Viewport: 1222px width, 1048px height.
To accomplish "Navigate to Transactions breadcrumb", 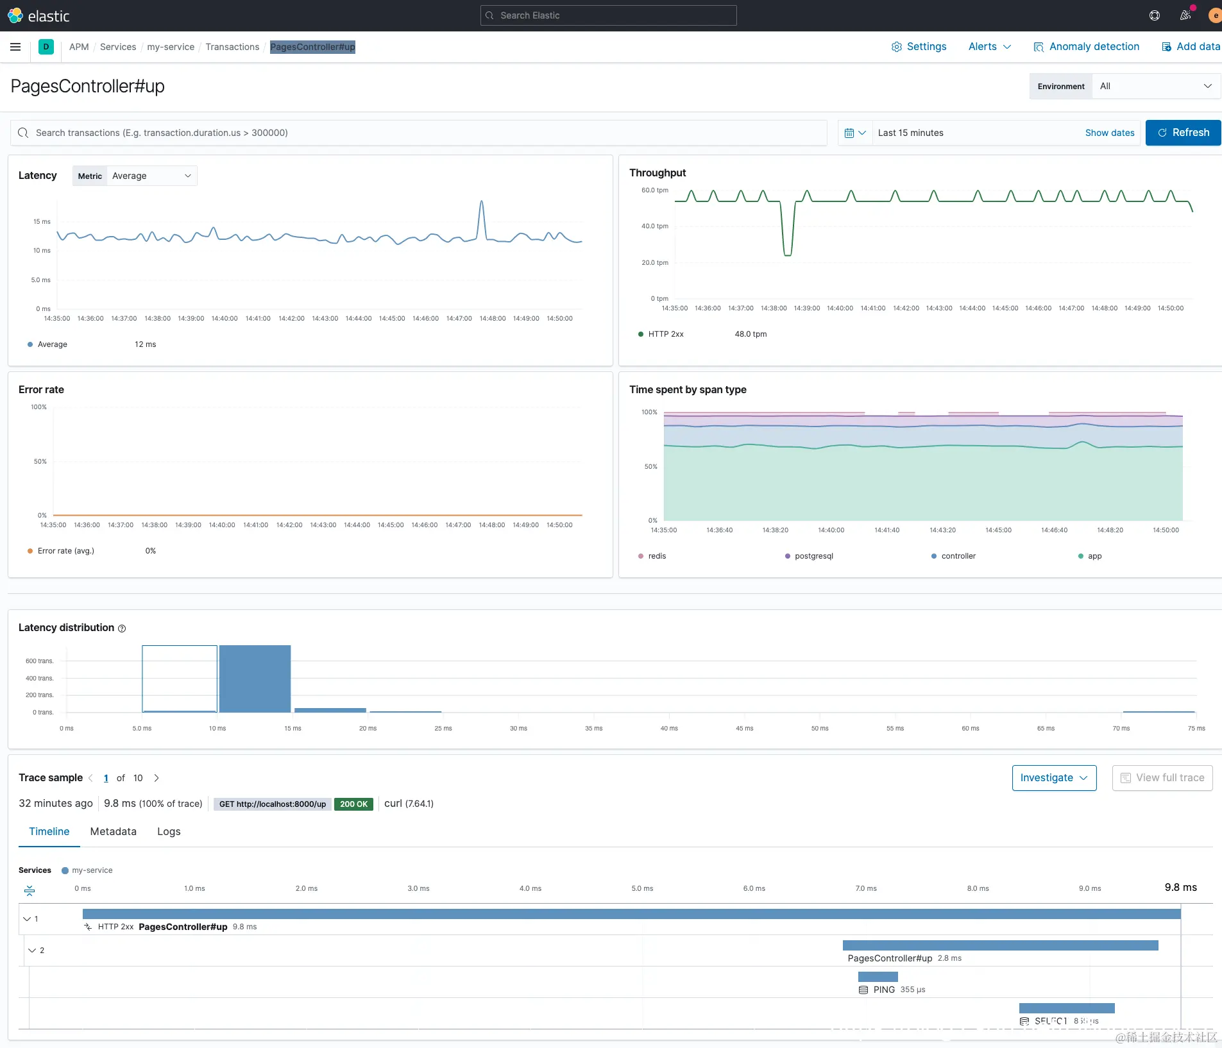I will (232, 47).
